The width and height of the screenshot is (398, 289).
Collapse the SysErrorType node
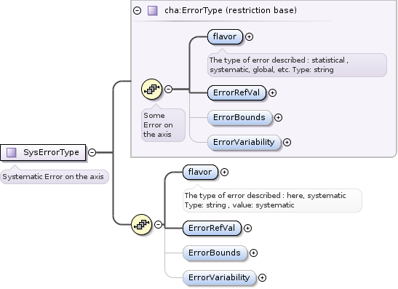coord(92,152)
